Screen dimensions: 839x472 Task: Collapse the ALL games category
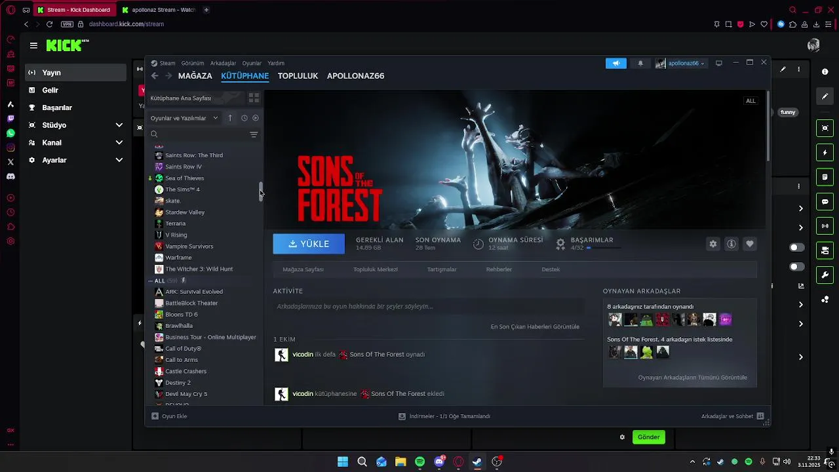pos(151,281)
